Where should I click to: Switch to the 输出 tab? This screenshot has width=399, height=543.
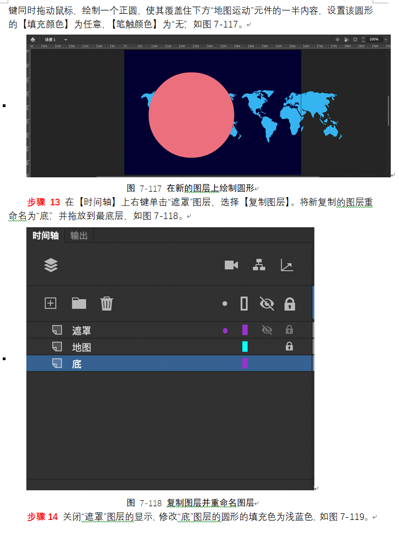tap(79, 236)
